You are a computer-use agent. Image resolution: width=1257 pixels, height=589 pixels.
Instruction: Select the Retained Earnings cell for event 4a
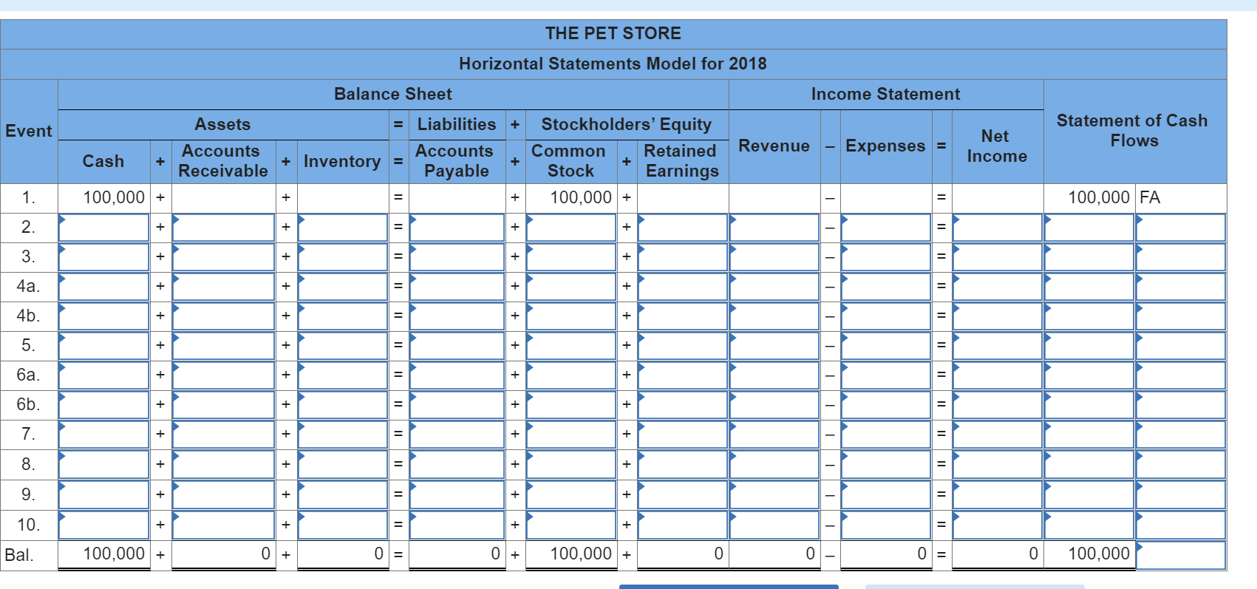(683, 287)
